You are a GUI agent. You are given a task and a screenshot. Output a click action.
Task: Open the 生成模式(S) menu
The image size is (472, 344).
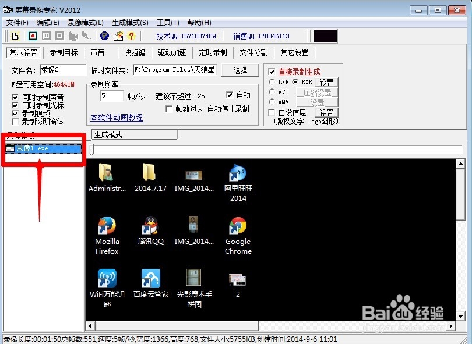[130, 23]
